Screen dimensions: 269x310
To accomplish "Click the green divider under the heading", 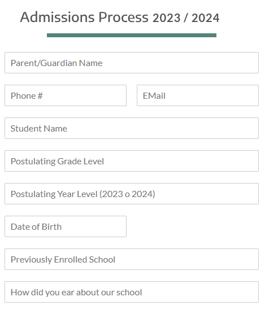I will point(132,35).
